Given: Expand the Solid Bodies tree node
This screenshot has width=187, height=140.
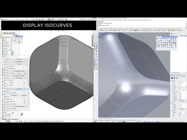Looking at the screenshot, I should tap(1, 47).
